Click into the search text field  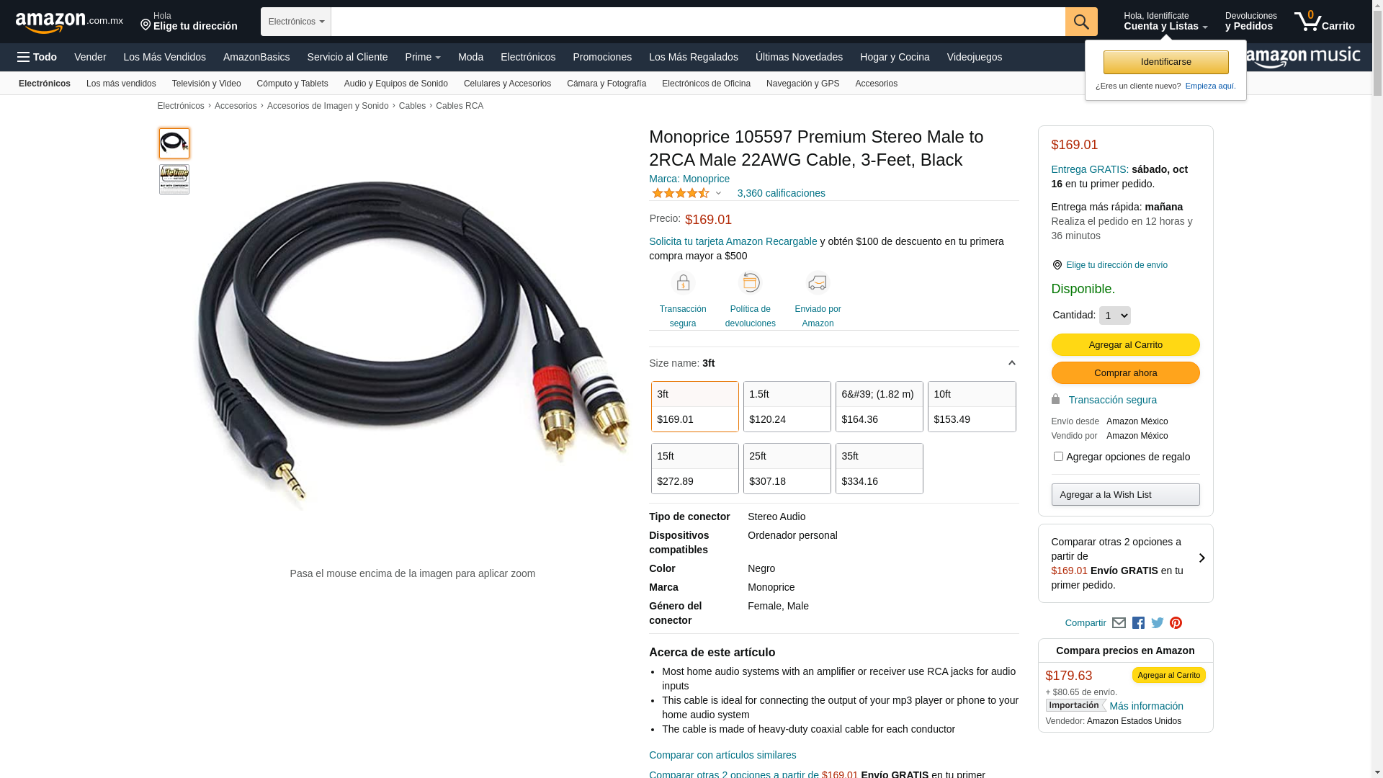[x=697, y=22]
